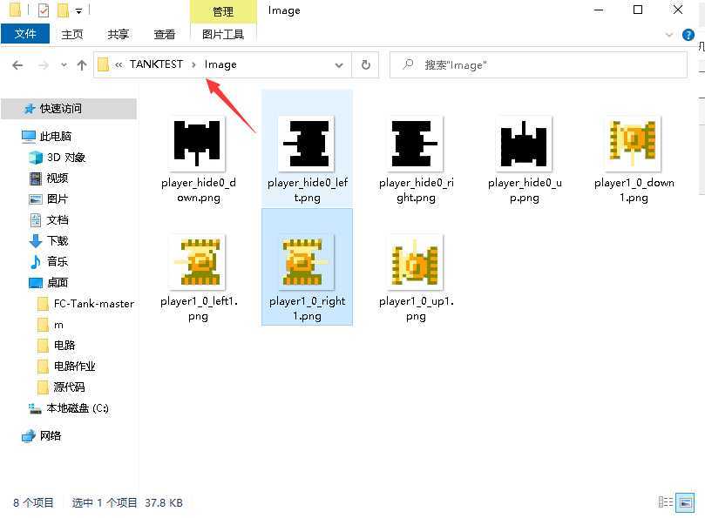The width and height of the screenshot is (705, 518).
Task: Click the Back navigation arrow
Action: (x=17, y=65)
